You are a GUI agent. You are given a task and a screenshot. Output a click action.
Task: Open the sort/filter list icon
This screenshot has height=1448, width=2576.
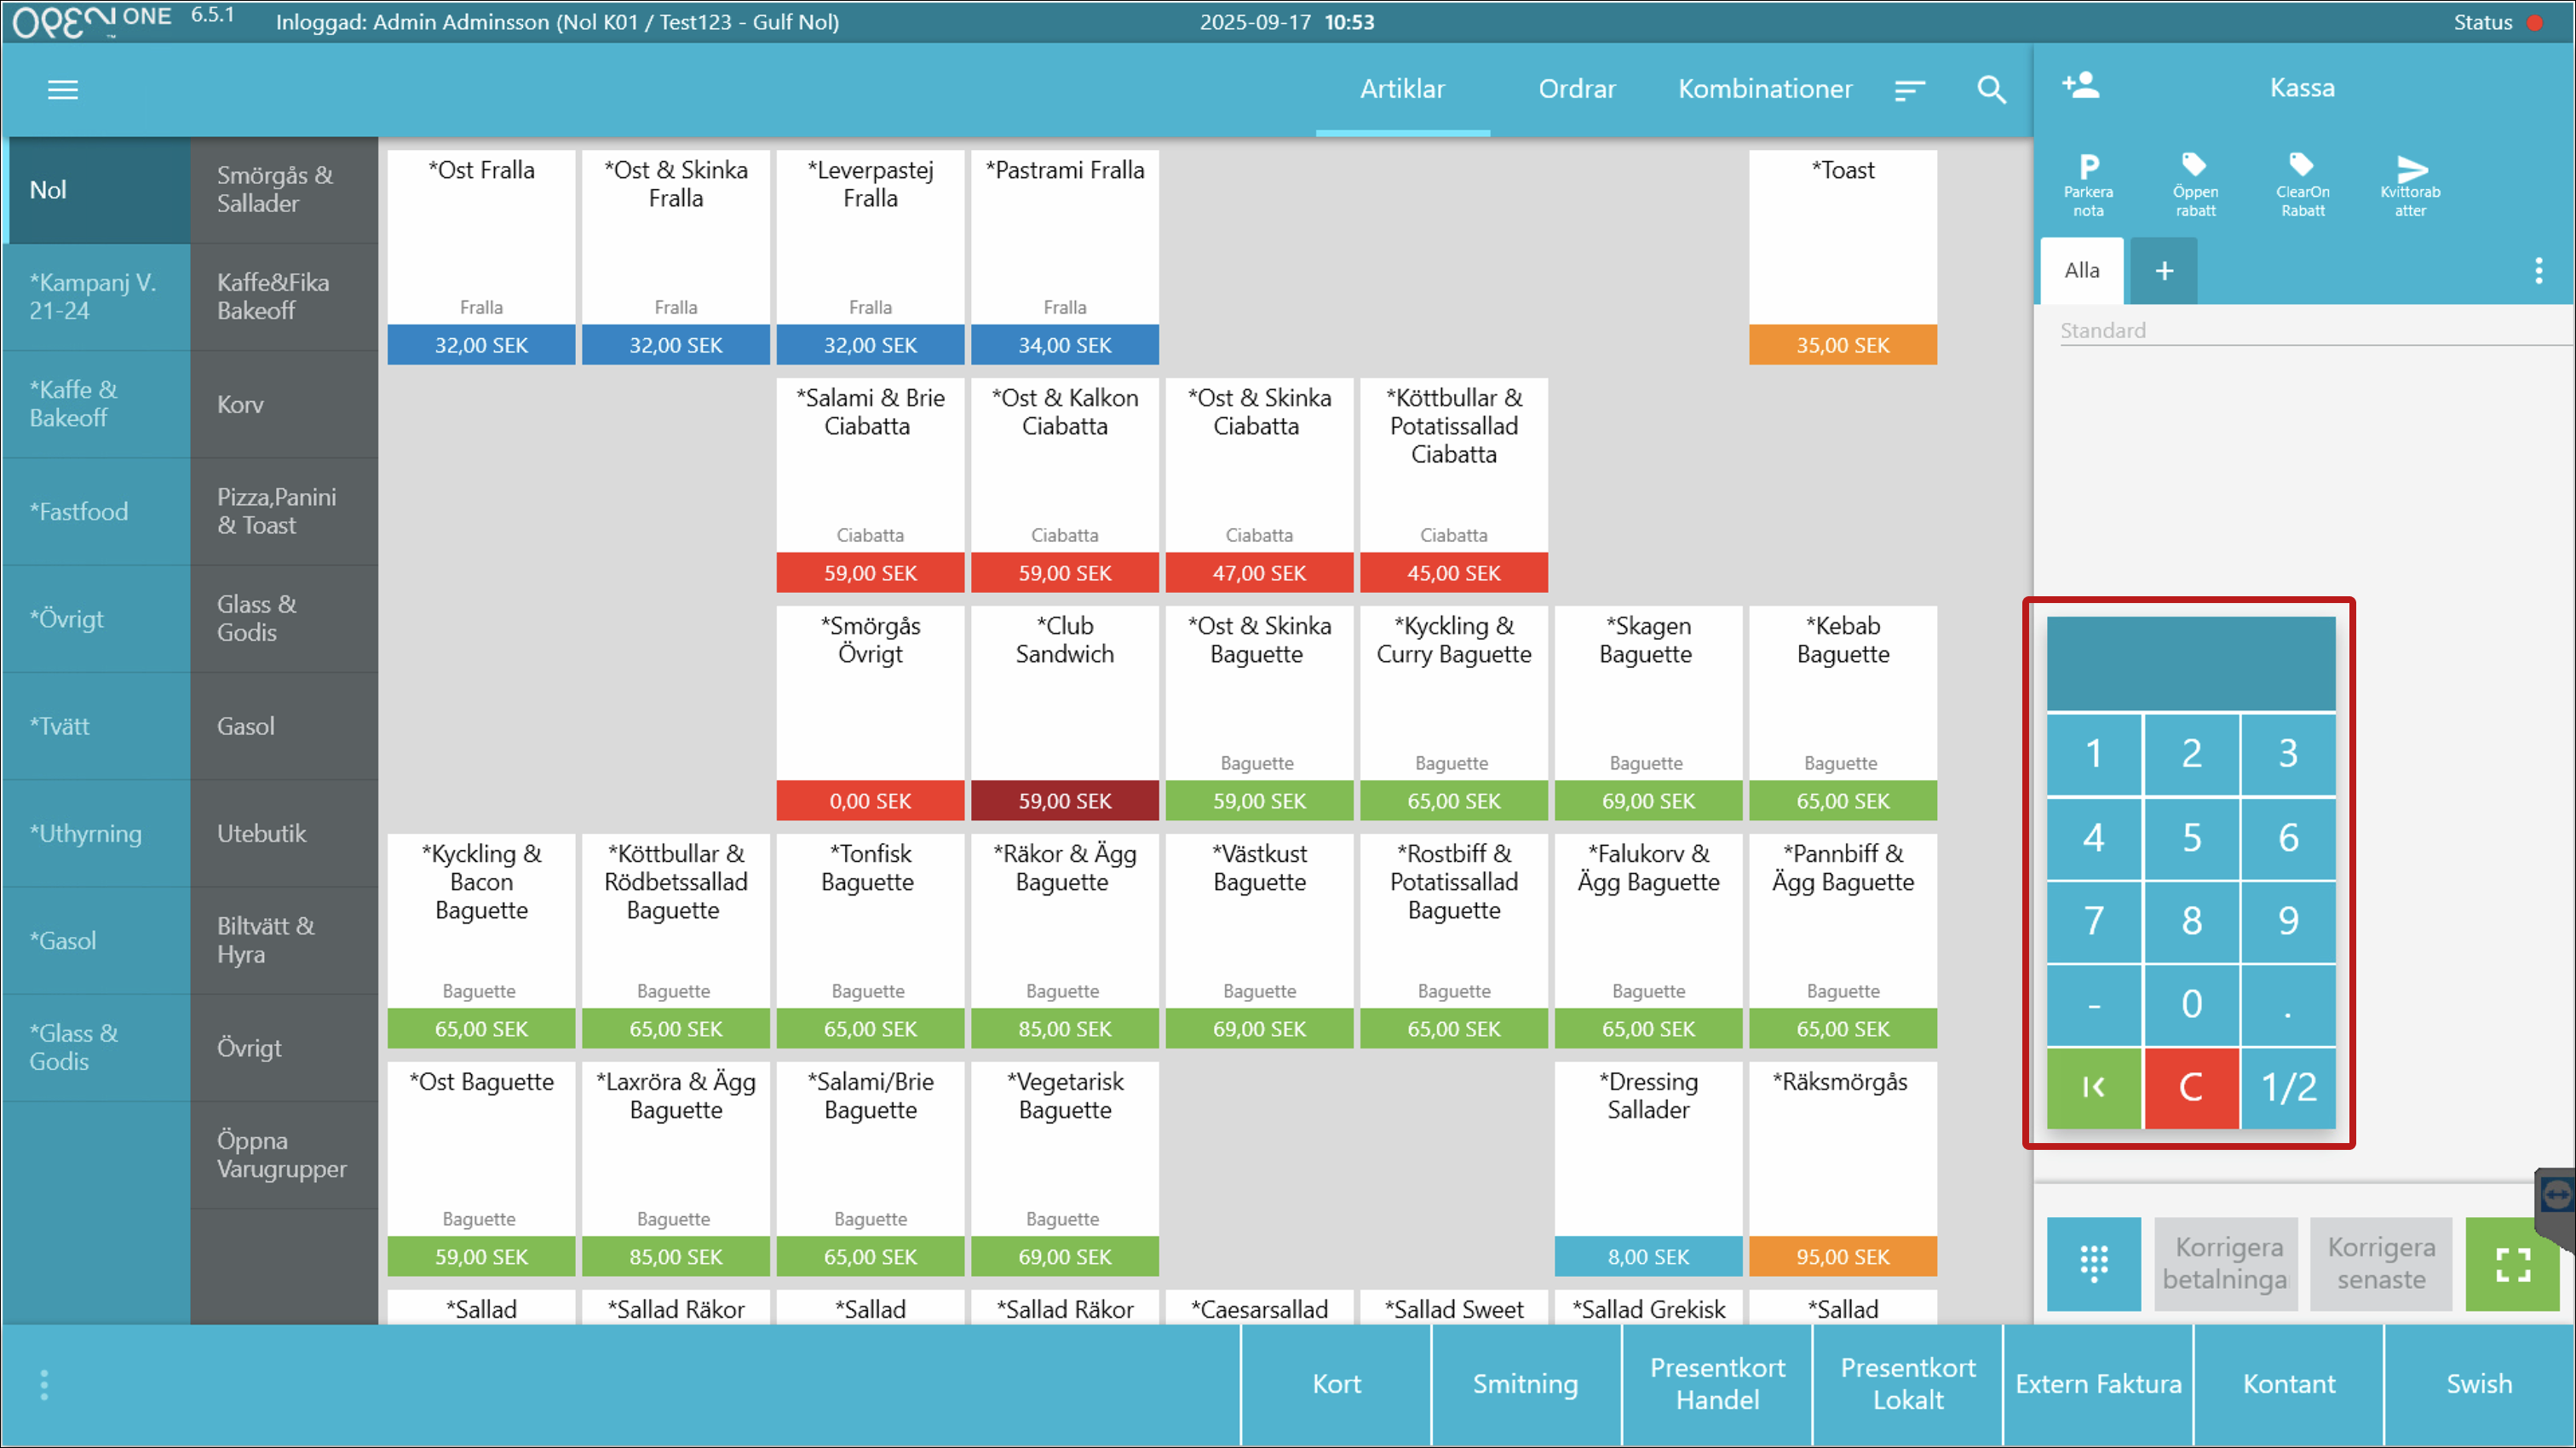[x=1909, y=90]
